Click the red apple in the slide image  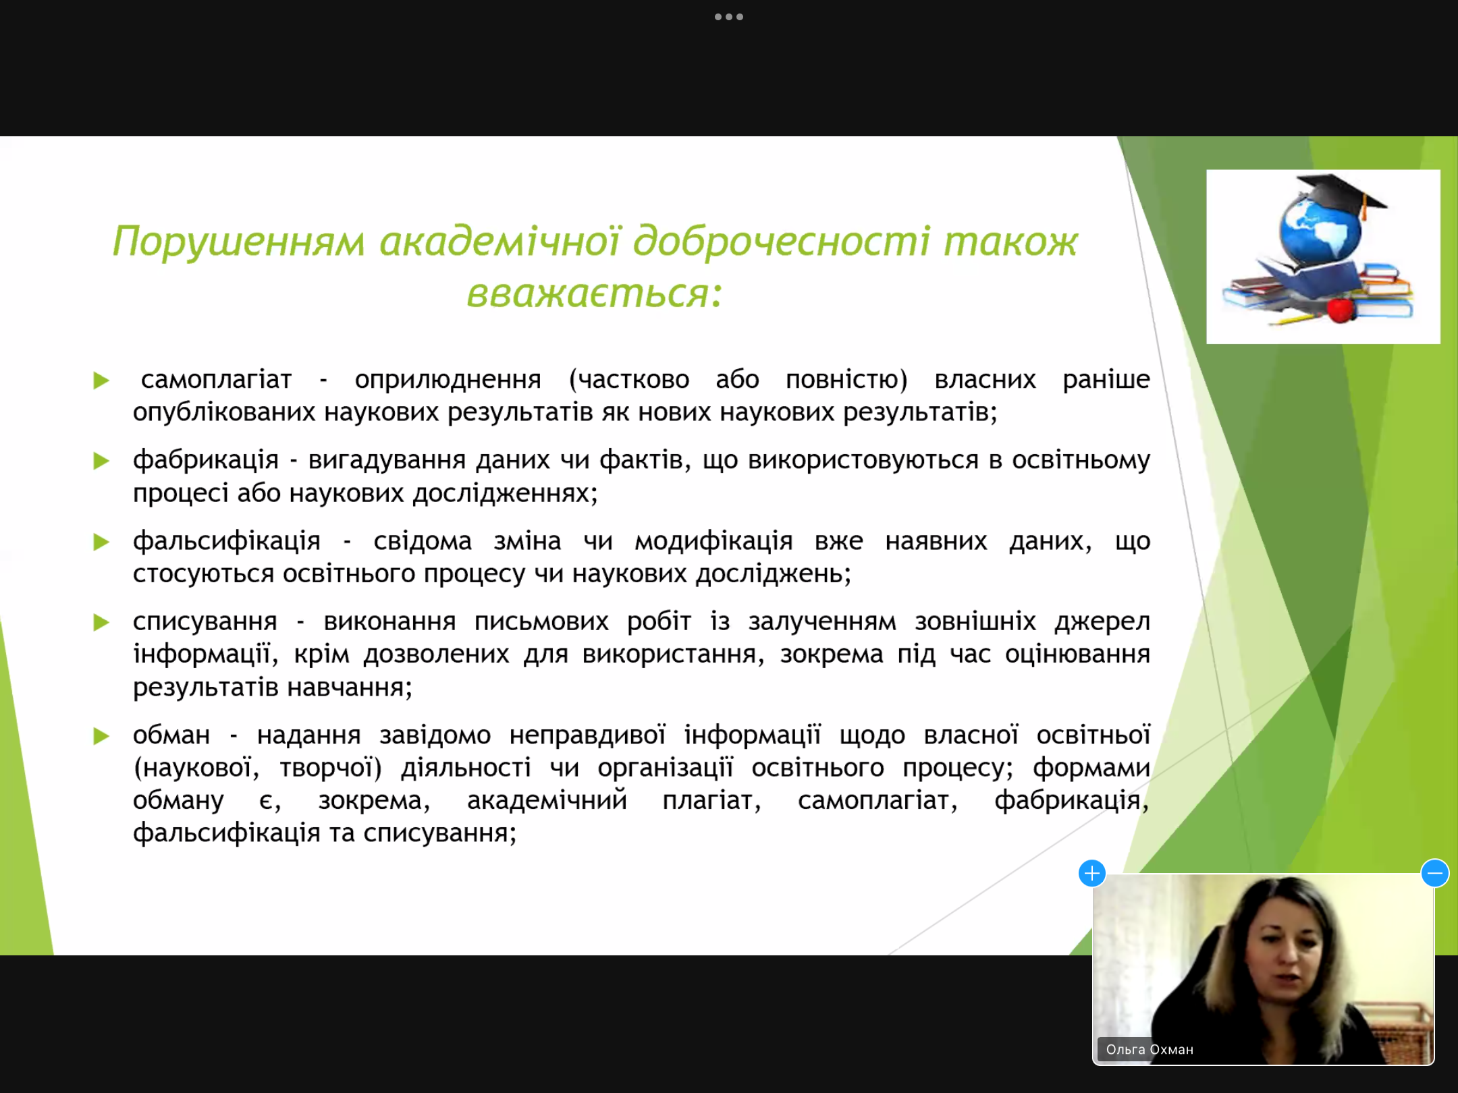(1341, 310)
